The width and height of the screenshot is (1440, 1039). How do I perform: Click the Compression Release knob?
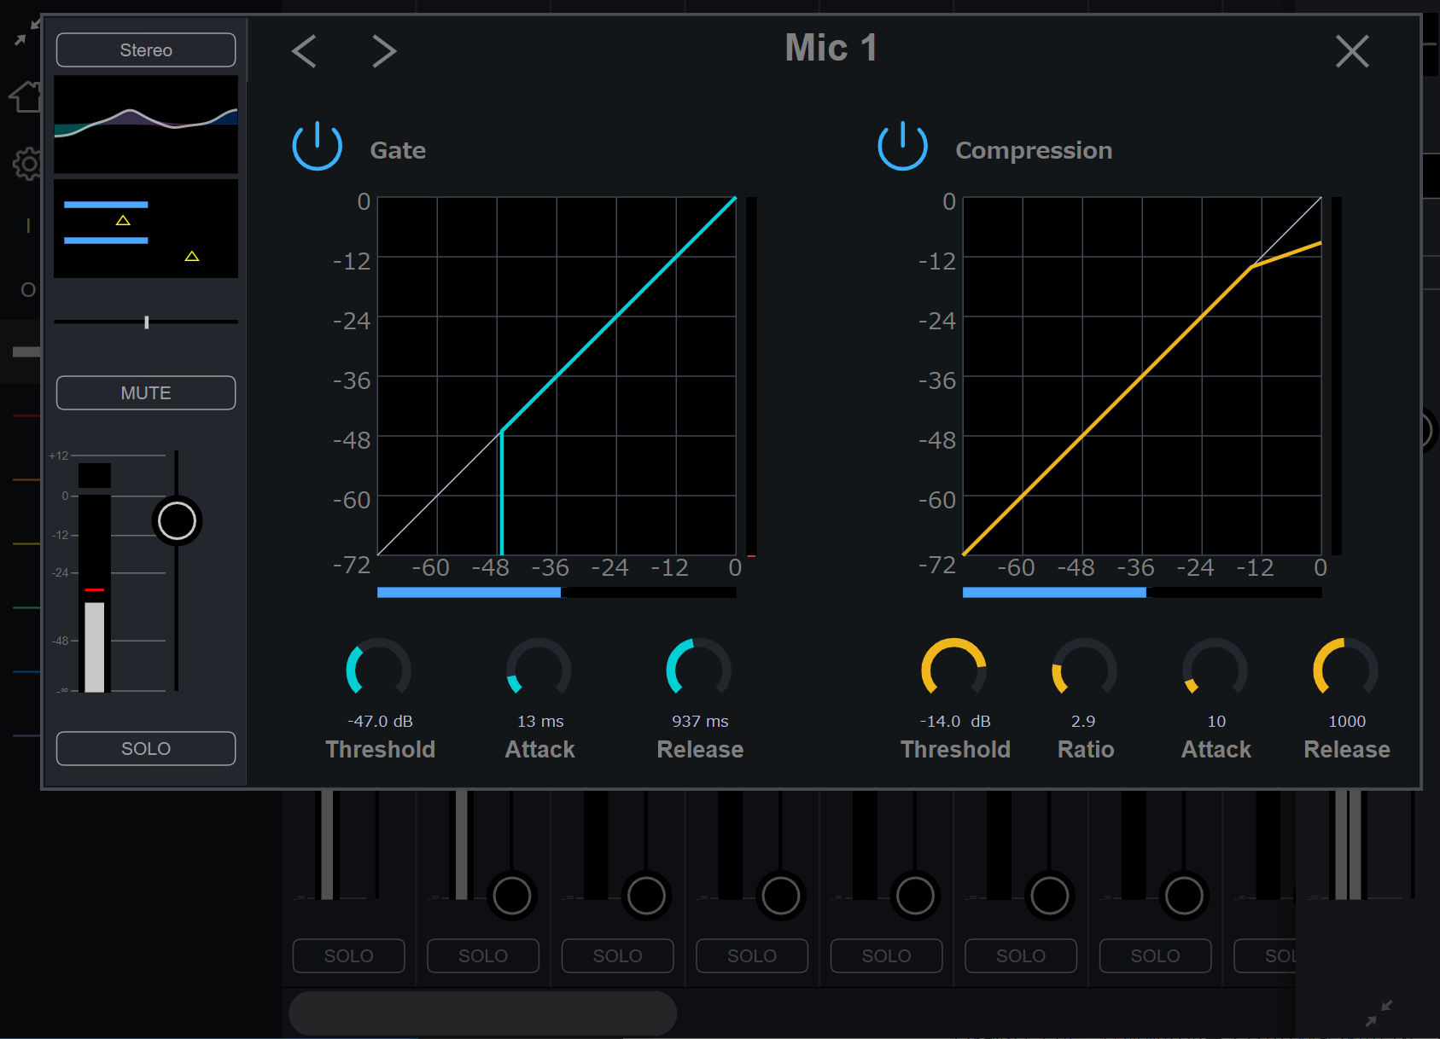click(x=1346, y=670)
